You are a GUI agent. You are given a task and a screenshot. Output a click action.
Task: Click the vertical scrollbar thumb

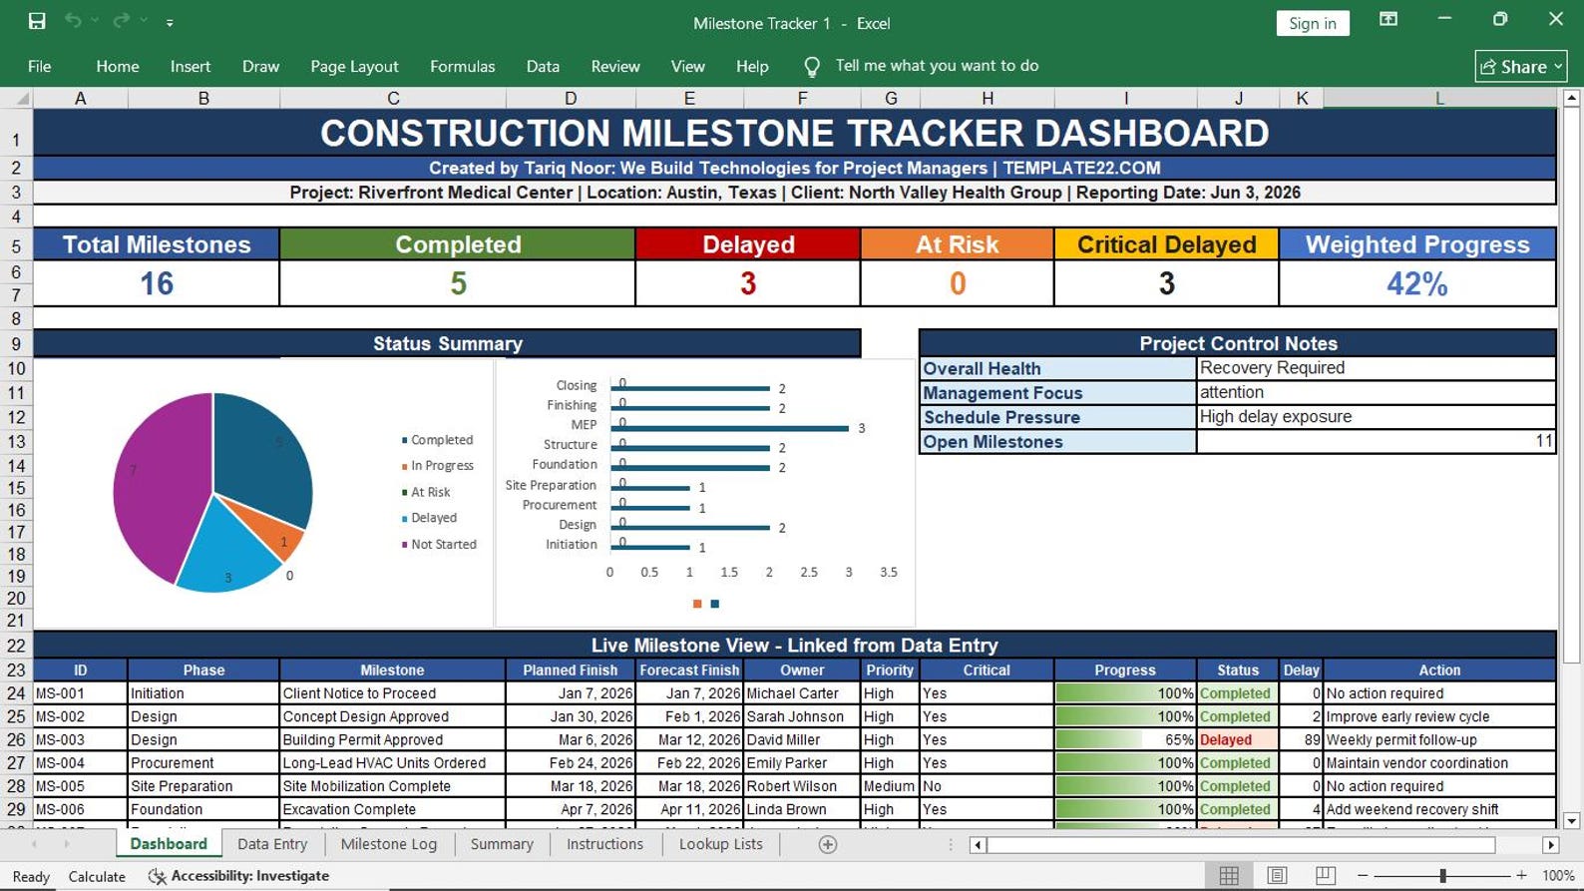[1571, 386]
